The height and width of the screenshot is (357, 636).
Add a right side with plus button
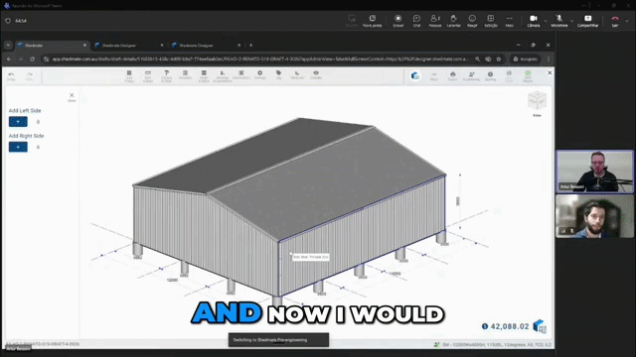coord(18,147)
